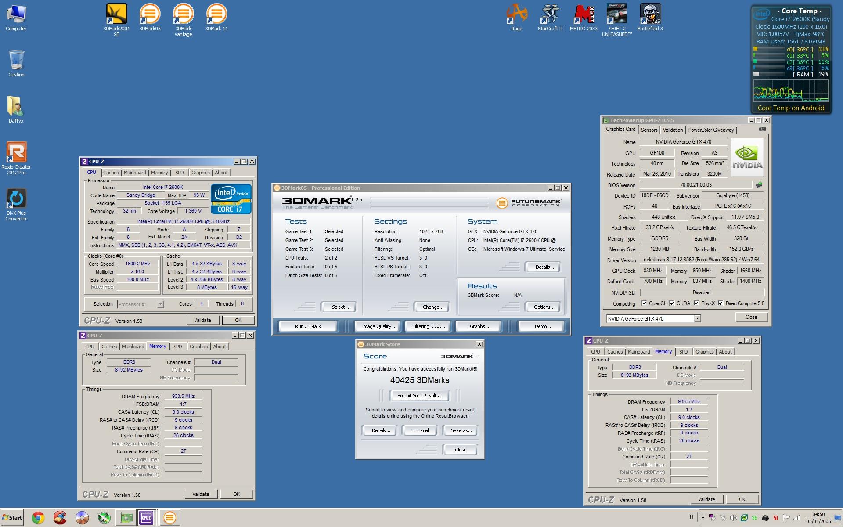Click the Core Temp on Android link

point(791,108)
